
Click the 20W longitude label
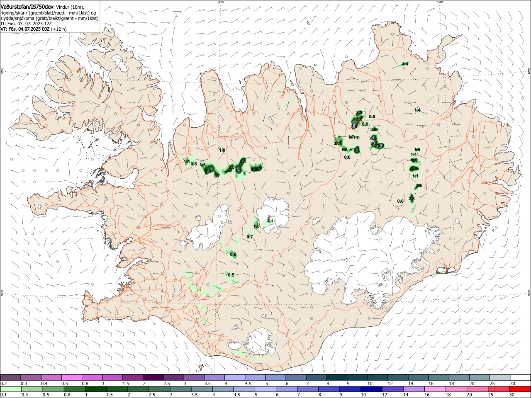pos(221,2)
